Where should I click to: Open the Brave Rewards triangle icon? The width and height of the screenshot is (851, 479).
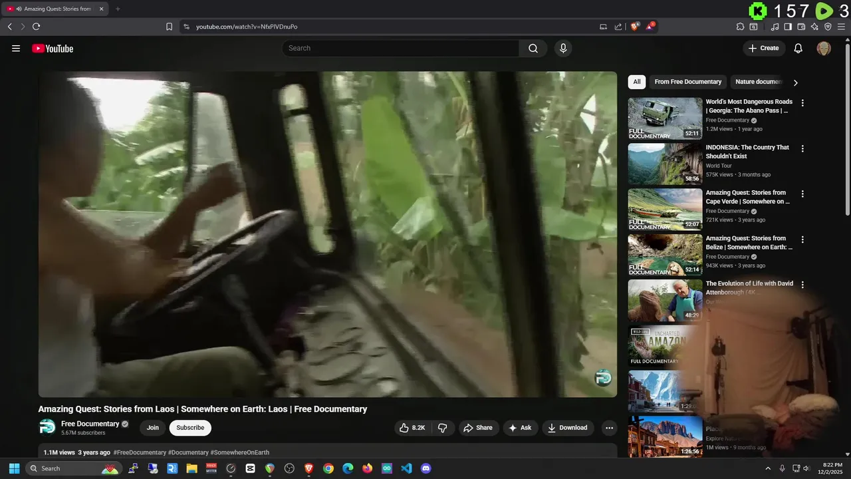[650, 27]
